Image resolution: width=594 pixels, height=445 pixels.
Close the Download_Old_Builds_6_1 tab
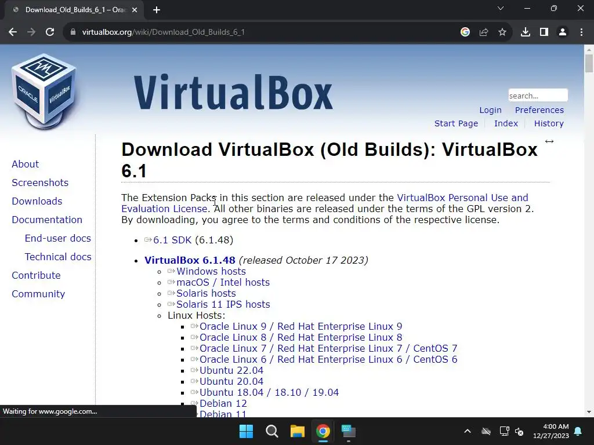[135, 10]
